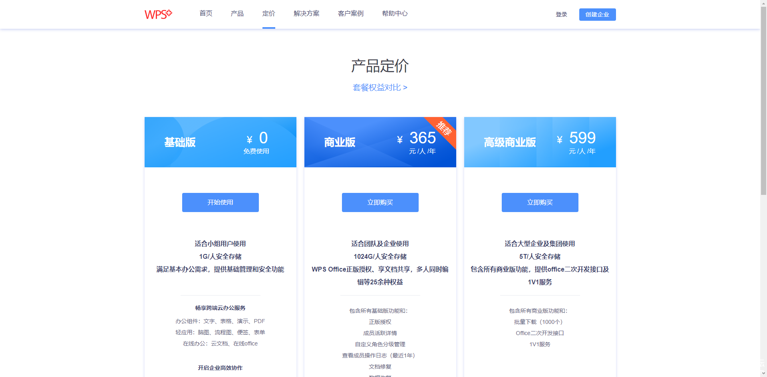Click the Office二次开发接口 feature

(540, 333)
